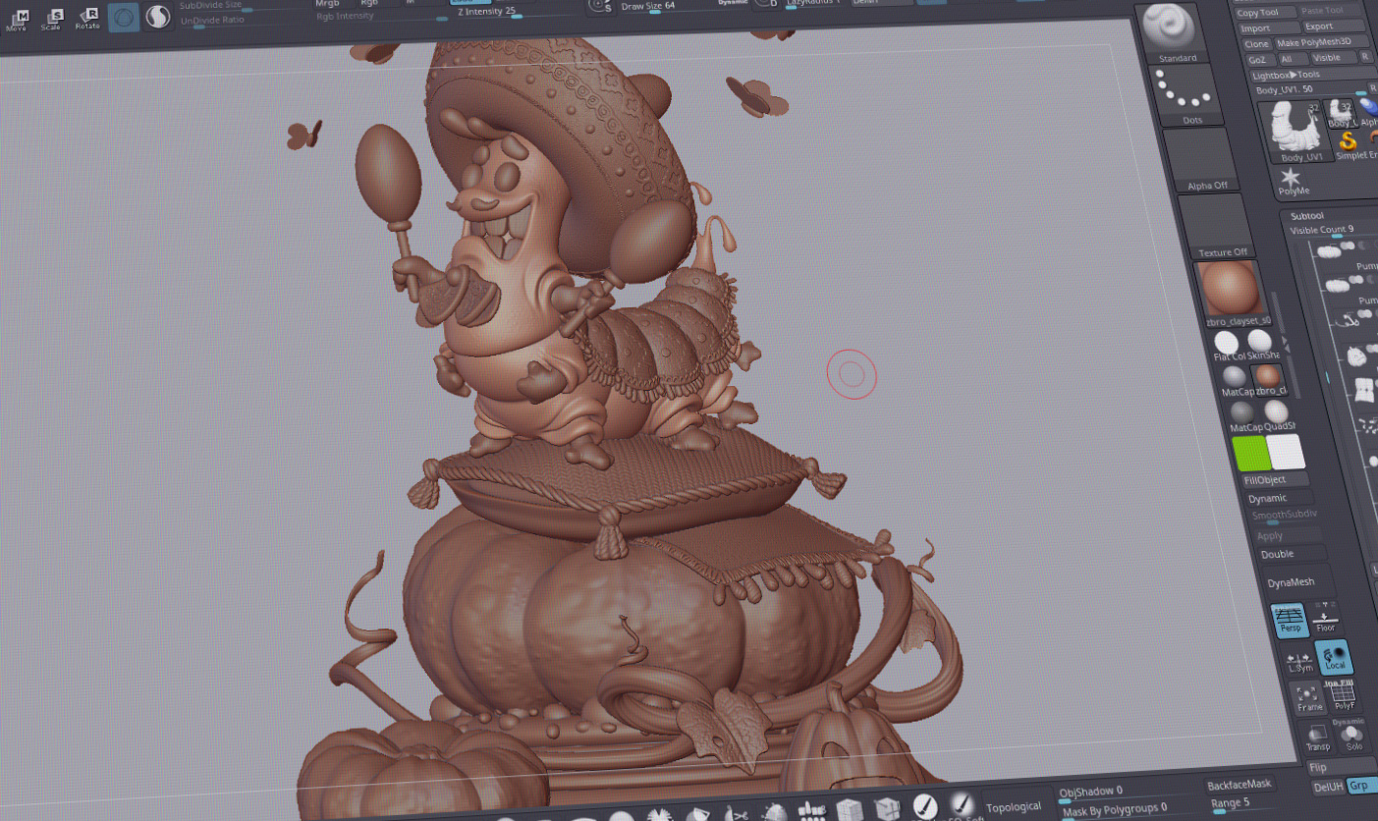Image resolution: width=1378 pixels, height=821 pixels.
Task: Toggle the sphere icon next to Rotate
Action: [158, 16]
